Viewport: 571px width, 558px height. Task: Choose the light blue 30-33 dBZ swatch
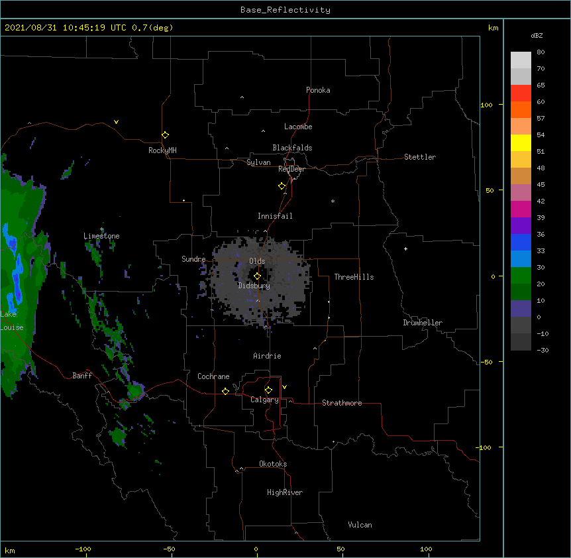point(521,259)
